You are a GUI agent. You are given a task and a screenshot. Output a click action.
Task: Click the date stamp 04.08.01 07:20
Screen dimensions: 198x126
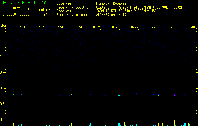point(16,14)
